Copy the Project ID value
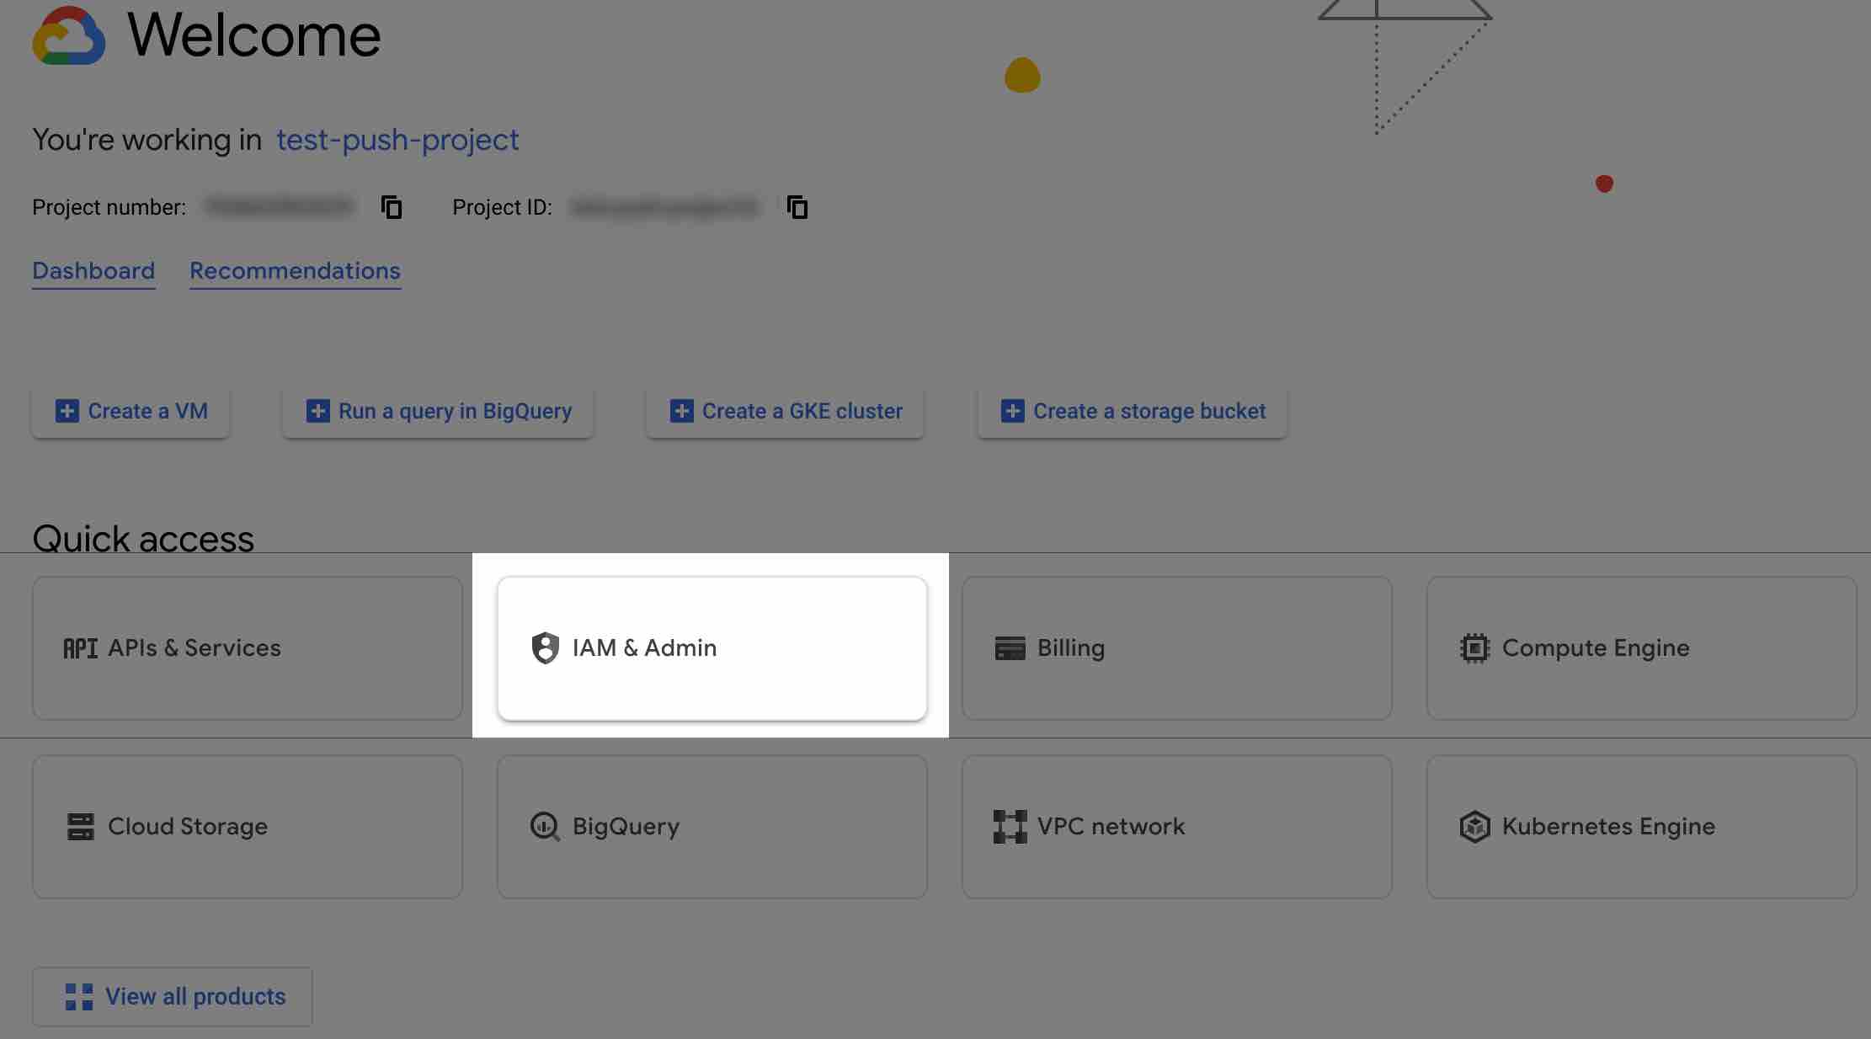 [798, 206]
